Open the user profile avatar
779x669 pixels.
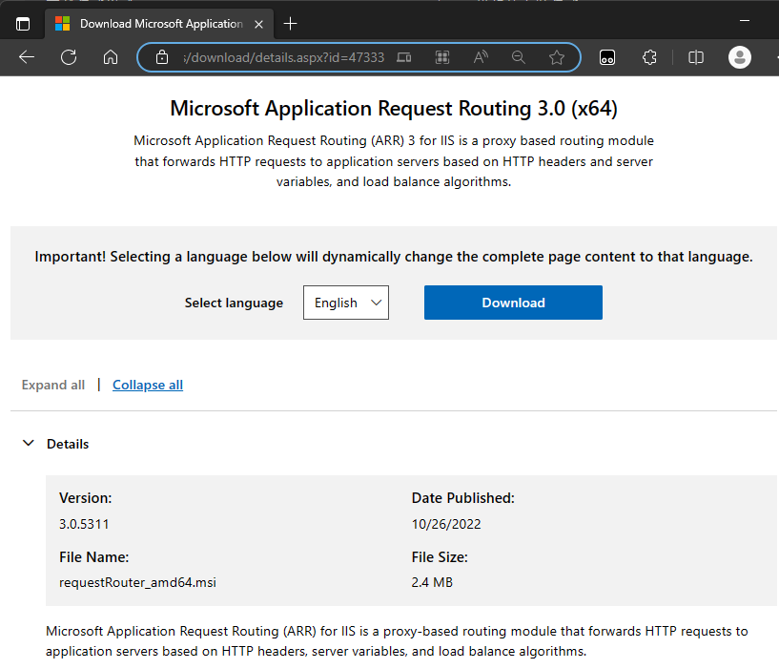[740, 57]
